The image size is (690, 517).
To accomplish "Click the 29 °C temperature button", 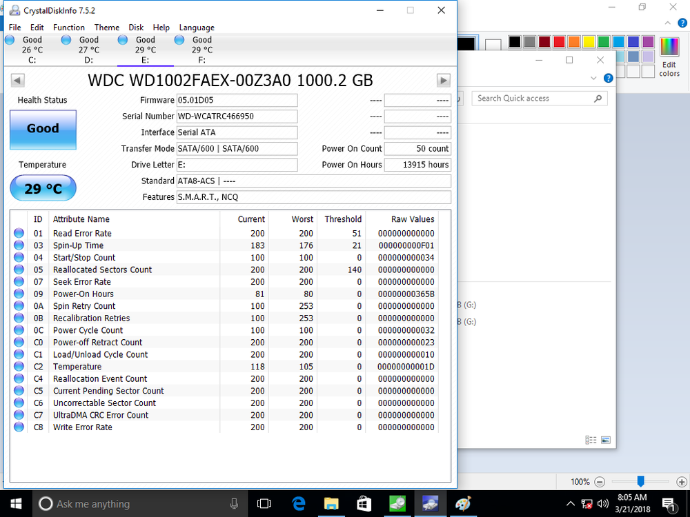I will [x=43, y=188].
